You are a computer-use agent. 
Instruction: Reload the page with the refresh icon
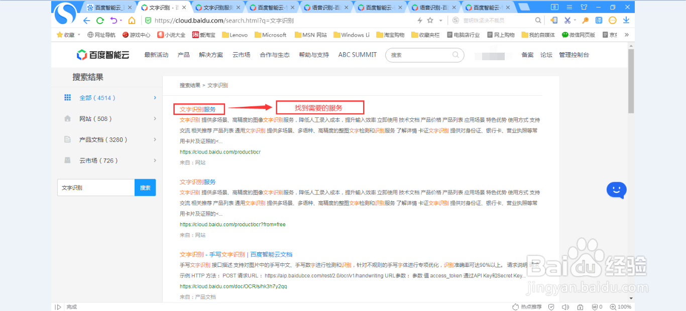100,21
